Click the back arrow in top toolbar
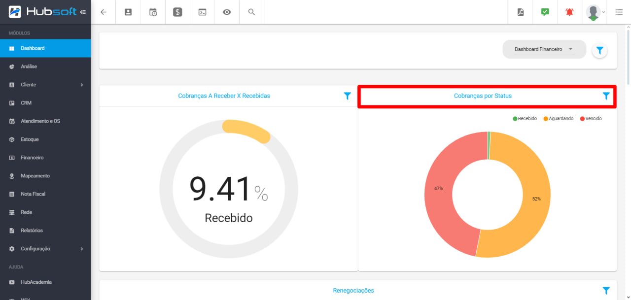Viewport: 631px width, 300px height. 104,12
